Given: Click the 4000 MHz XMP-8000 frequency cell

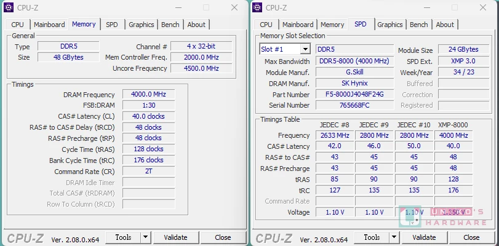Looking at the screenshot, I should 453,135.
